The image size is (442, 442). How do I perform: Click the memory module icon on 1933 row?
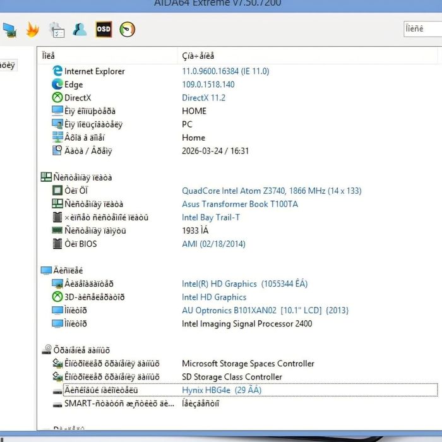pyautogui.click(x=57, y=230)
